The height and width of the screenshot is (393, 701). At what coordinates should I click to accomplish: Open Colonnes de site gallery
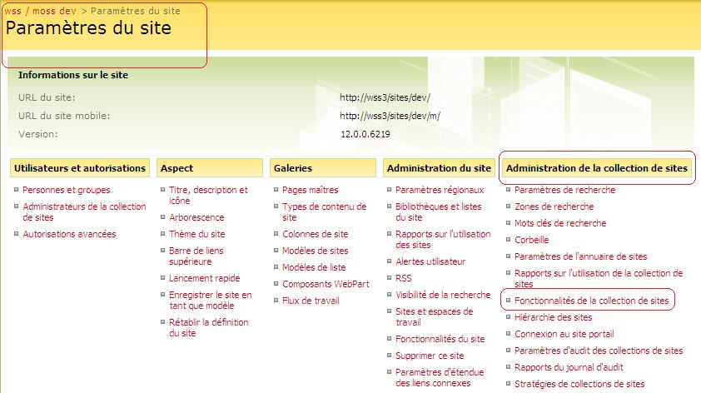315,234
